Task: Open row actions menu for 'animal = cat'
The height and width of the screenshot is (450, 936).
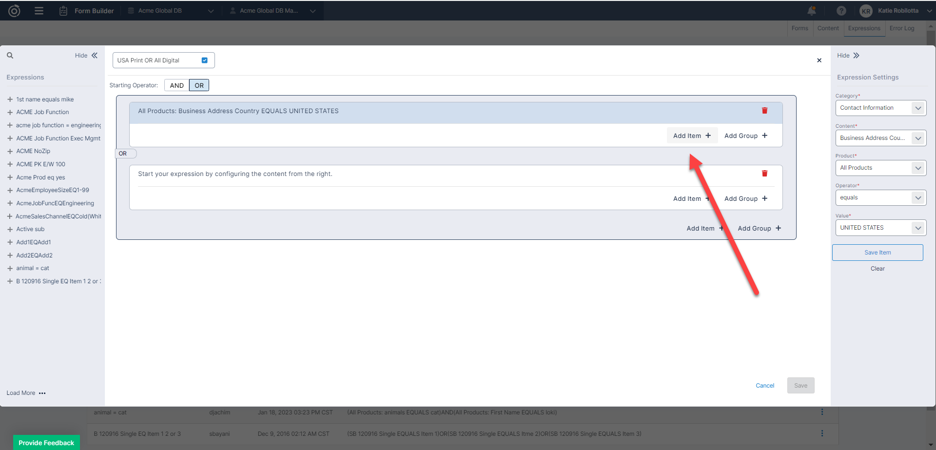Action: (822, 412)
